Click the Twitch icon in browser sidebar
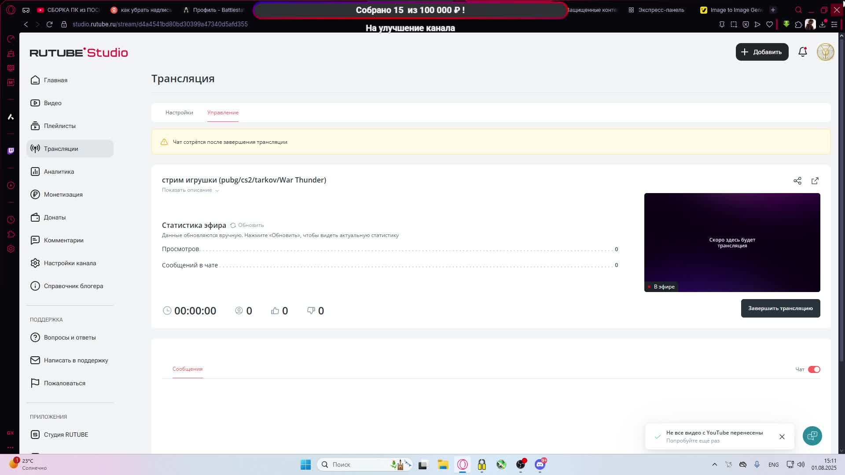This screenshot has height=475, width=845. (11, 151)
